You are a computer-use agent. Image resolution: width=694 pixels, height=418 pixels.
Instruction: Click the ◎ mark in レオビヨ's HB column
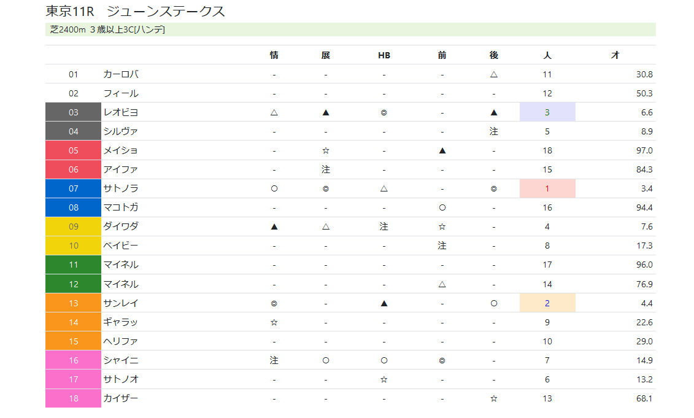(x=384, y=112)
